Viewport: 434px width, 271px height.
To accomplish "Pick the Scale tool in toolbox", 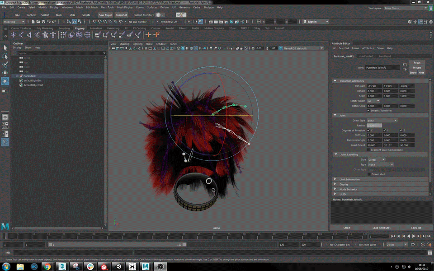I will coord(5,90).
